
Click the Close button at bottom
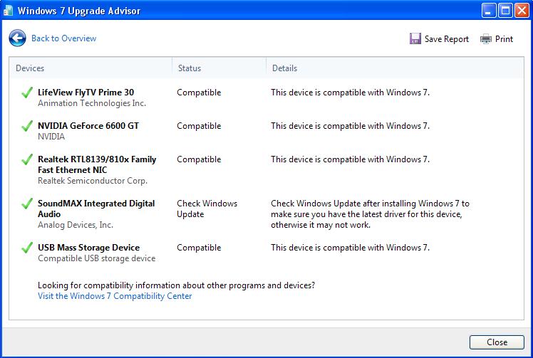pyautogui.click(x=497, y=342)
